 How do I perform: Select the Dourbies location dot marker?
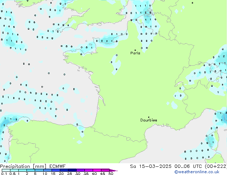149,117
